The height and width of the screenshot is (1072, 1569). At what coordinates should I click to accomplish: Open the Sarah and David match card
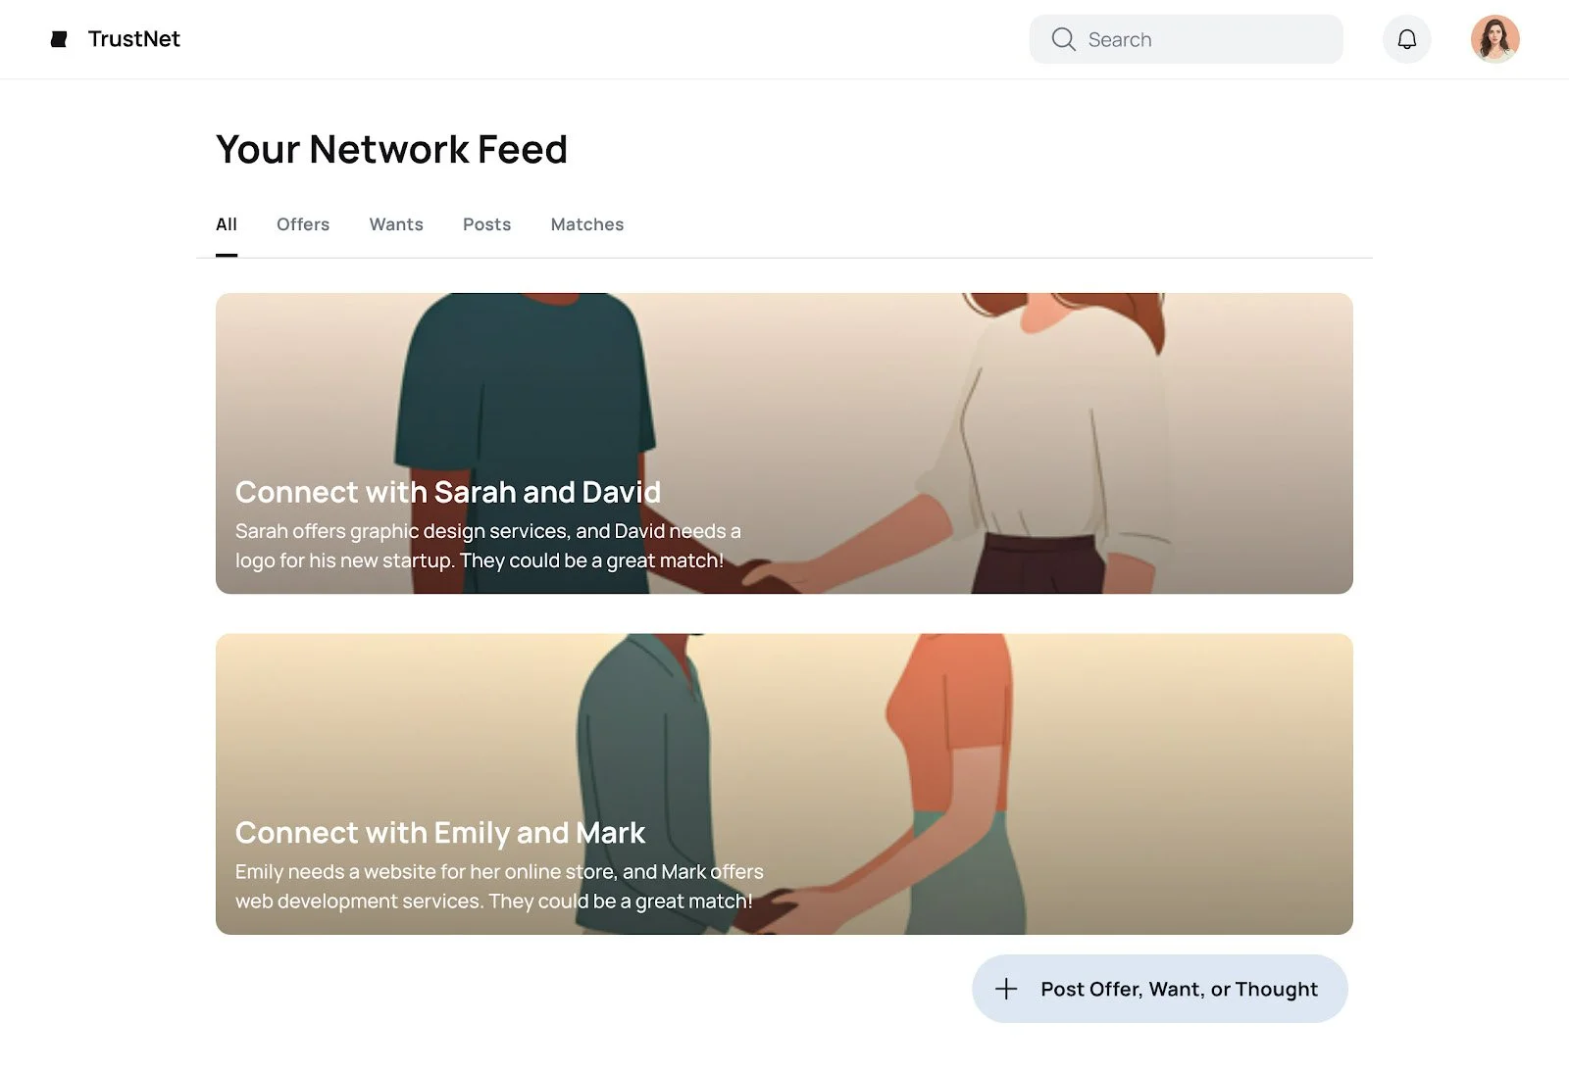[x=784, y=443]
